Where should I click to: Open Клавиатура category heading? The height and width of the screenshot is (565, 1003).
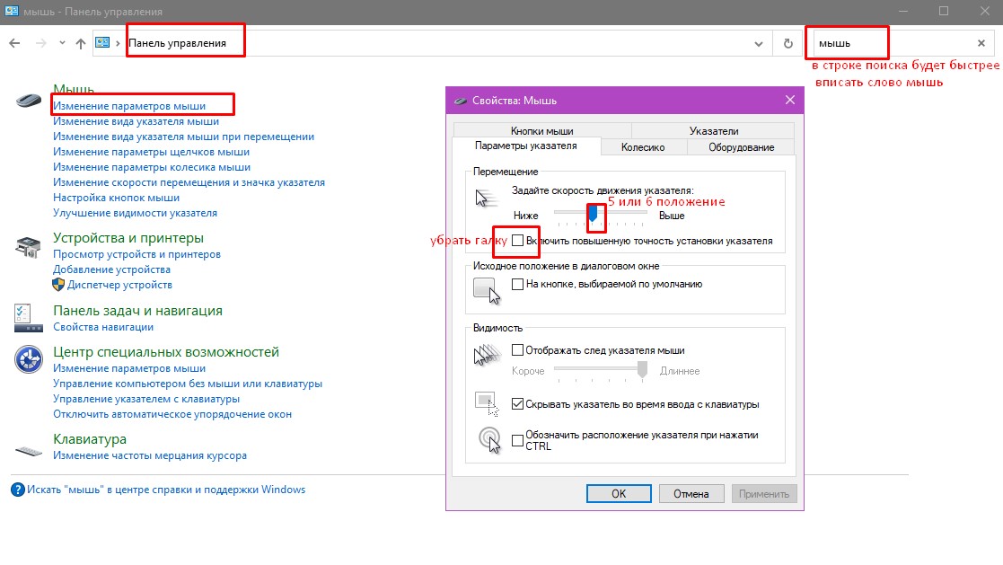[90, 439]
